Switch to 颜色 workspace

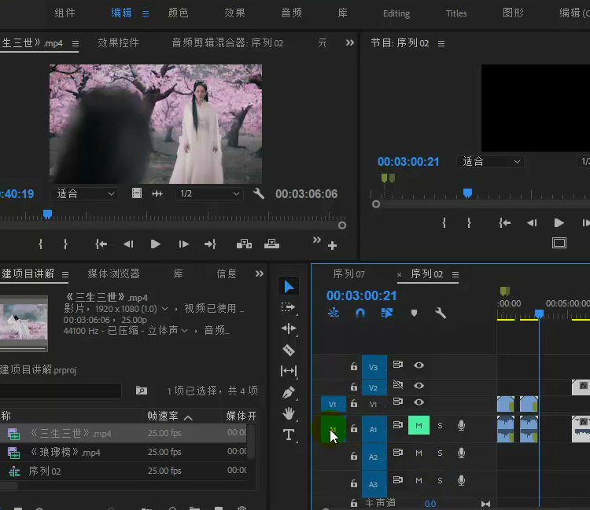[178, 13]
